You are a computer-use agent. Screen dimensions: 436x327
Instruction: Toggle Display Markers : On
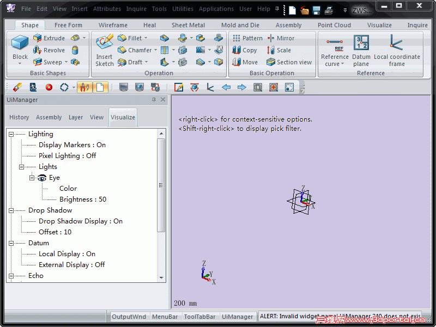tap(72, 145)
